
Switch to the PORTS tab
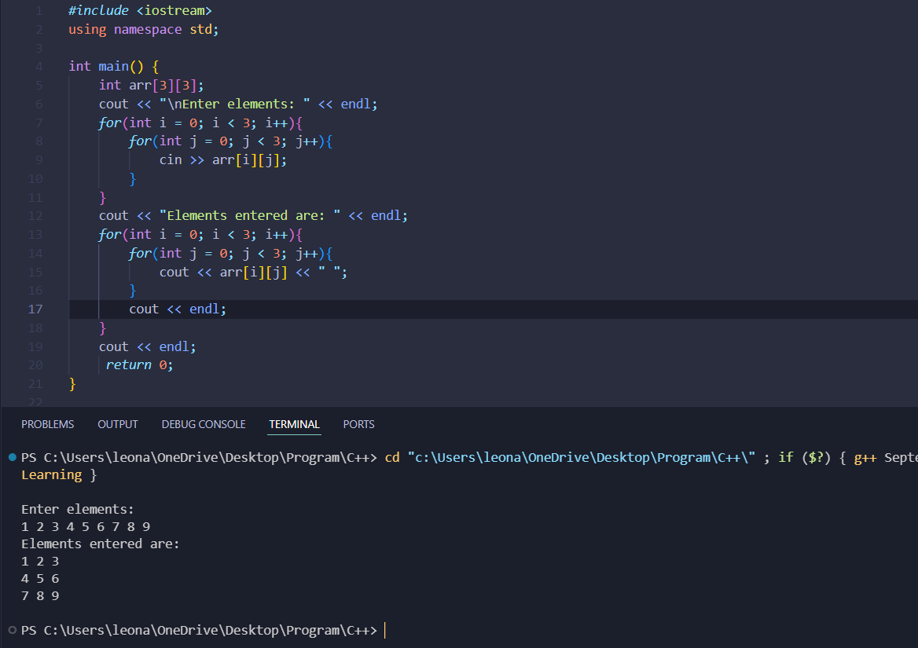[x=358, y=424]
